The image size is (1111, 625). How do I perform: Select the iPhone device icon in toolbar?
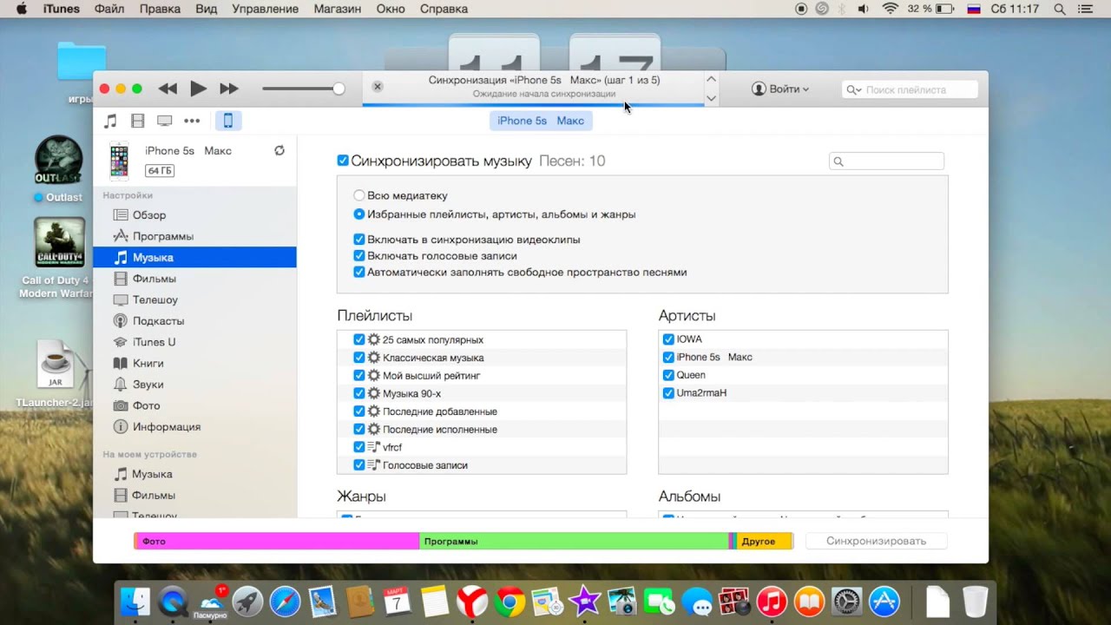(228, 121)
